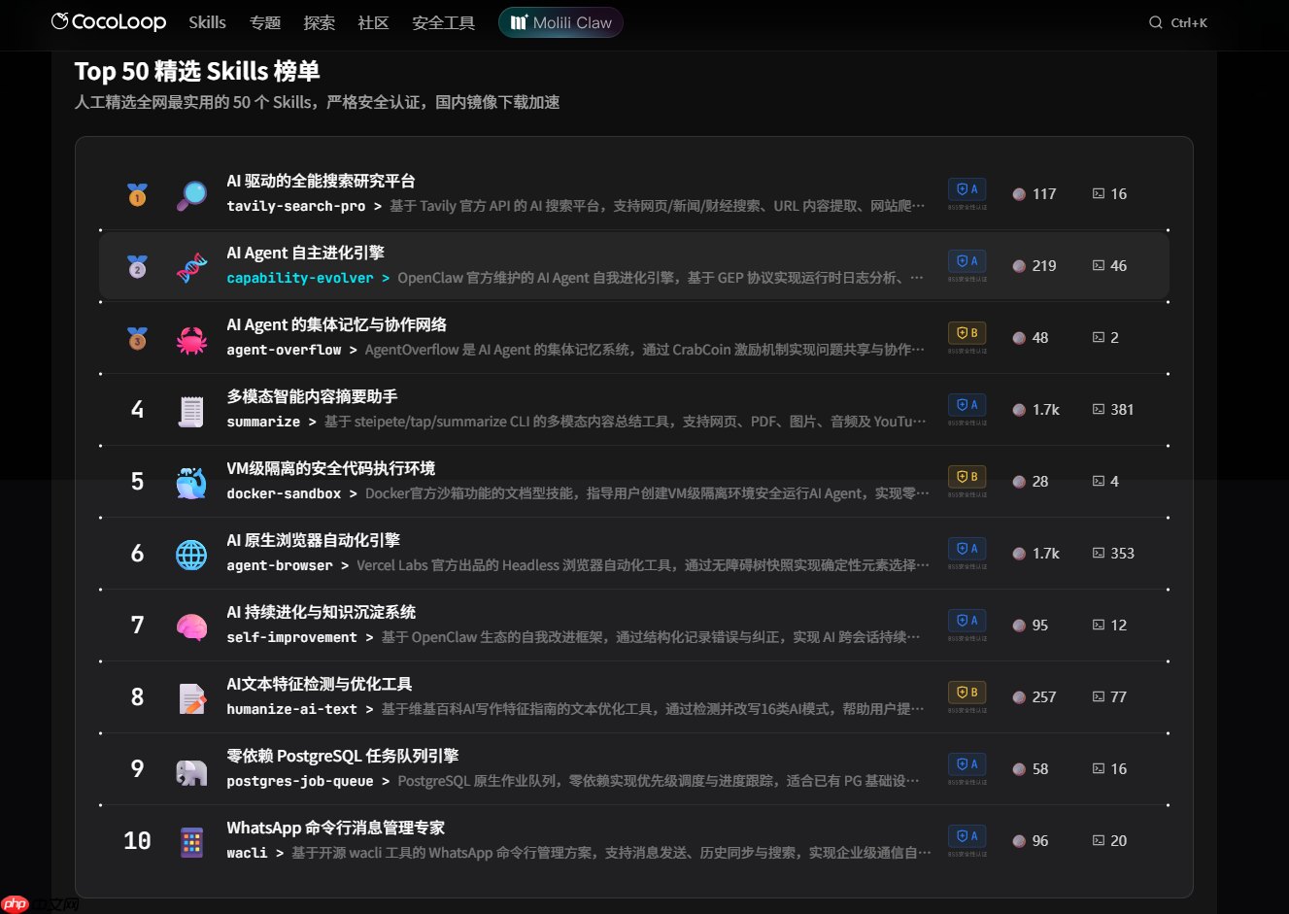This screenshot has height=914, width=1289.
Task: Click the green grid icon of wacli
Action: [191, 840]
